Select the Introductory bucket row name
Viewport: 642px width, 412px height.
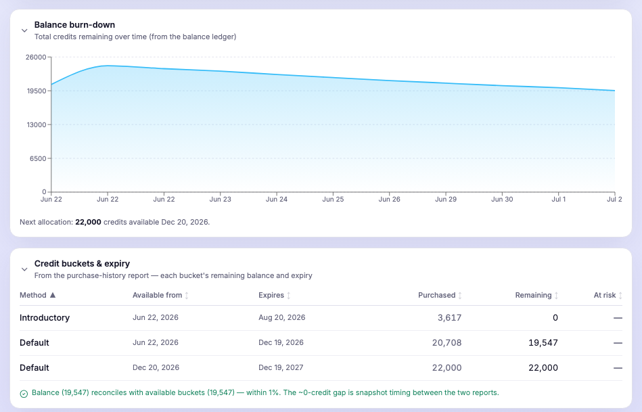click(x=45, y=318)
